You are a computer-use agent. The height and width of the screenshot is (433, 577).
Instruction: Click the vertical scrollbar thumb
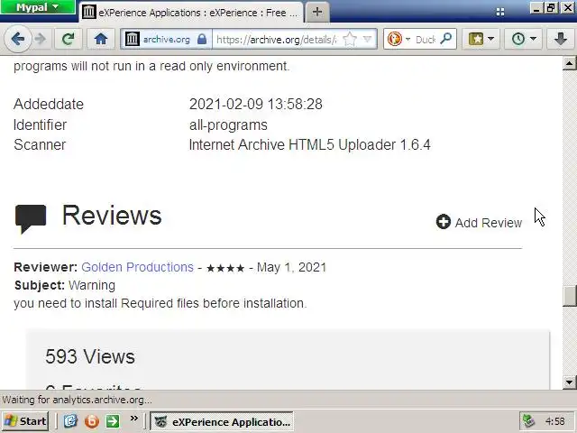(x=569, y=295)
